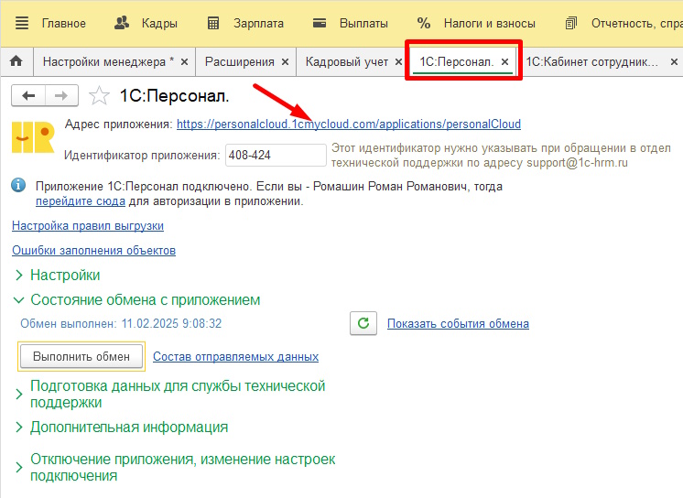Screen dimensions: 683x498
Task: Click the HR application logo
Action: point(33,137)
